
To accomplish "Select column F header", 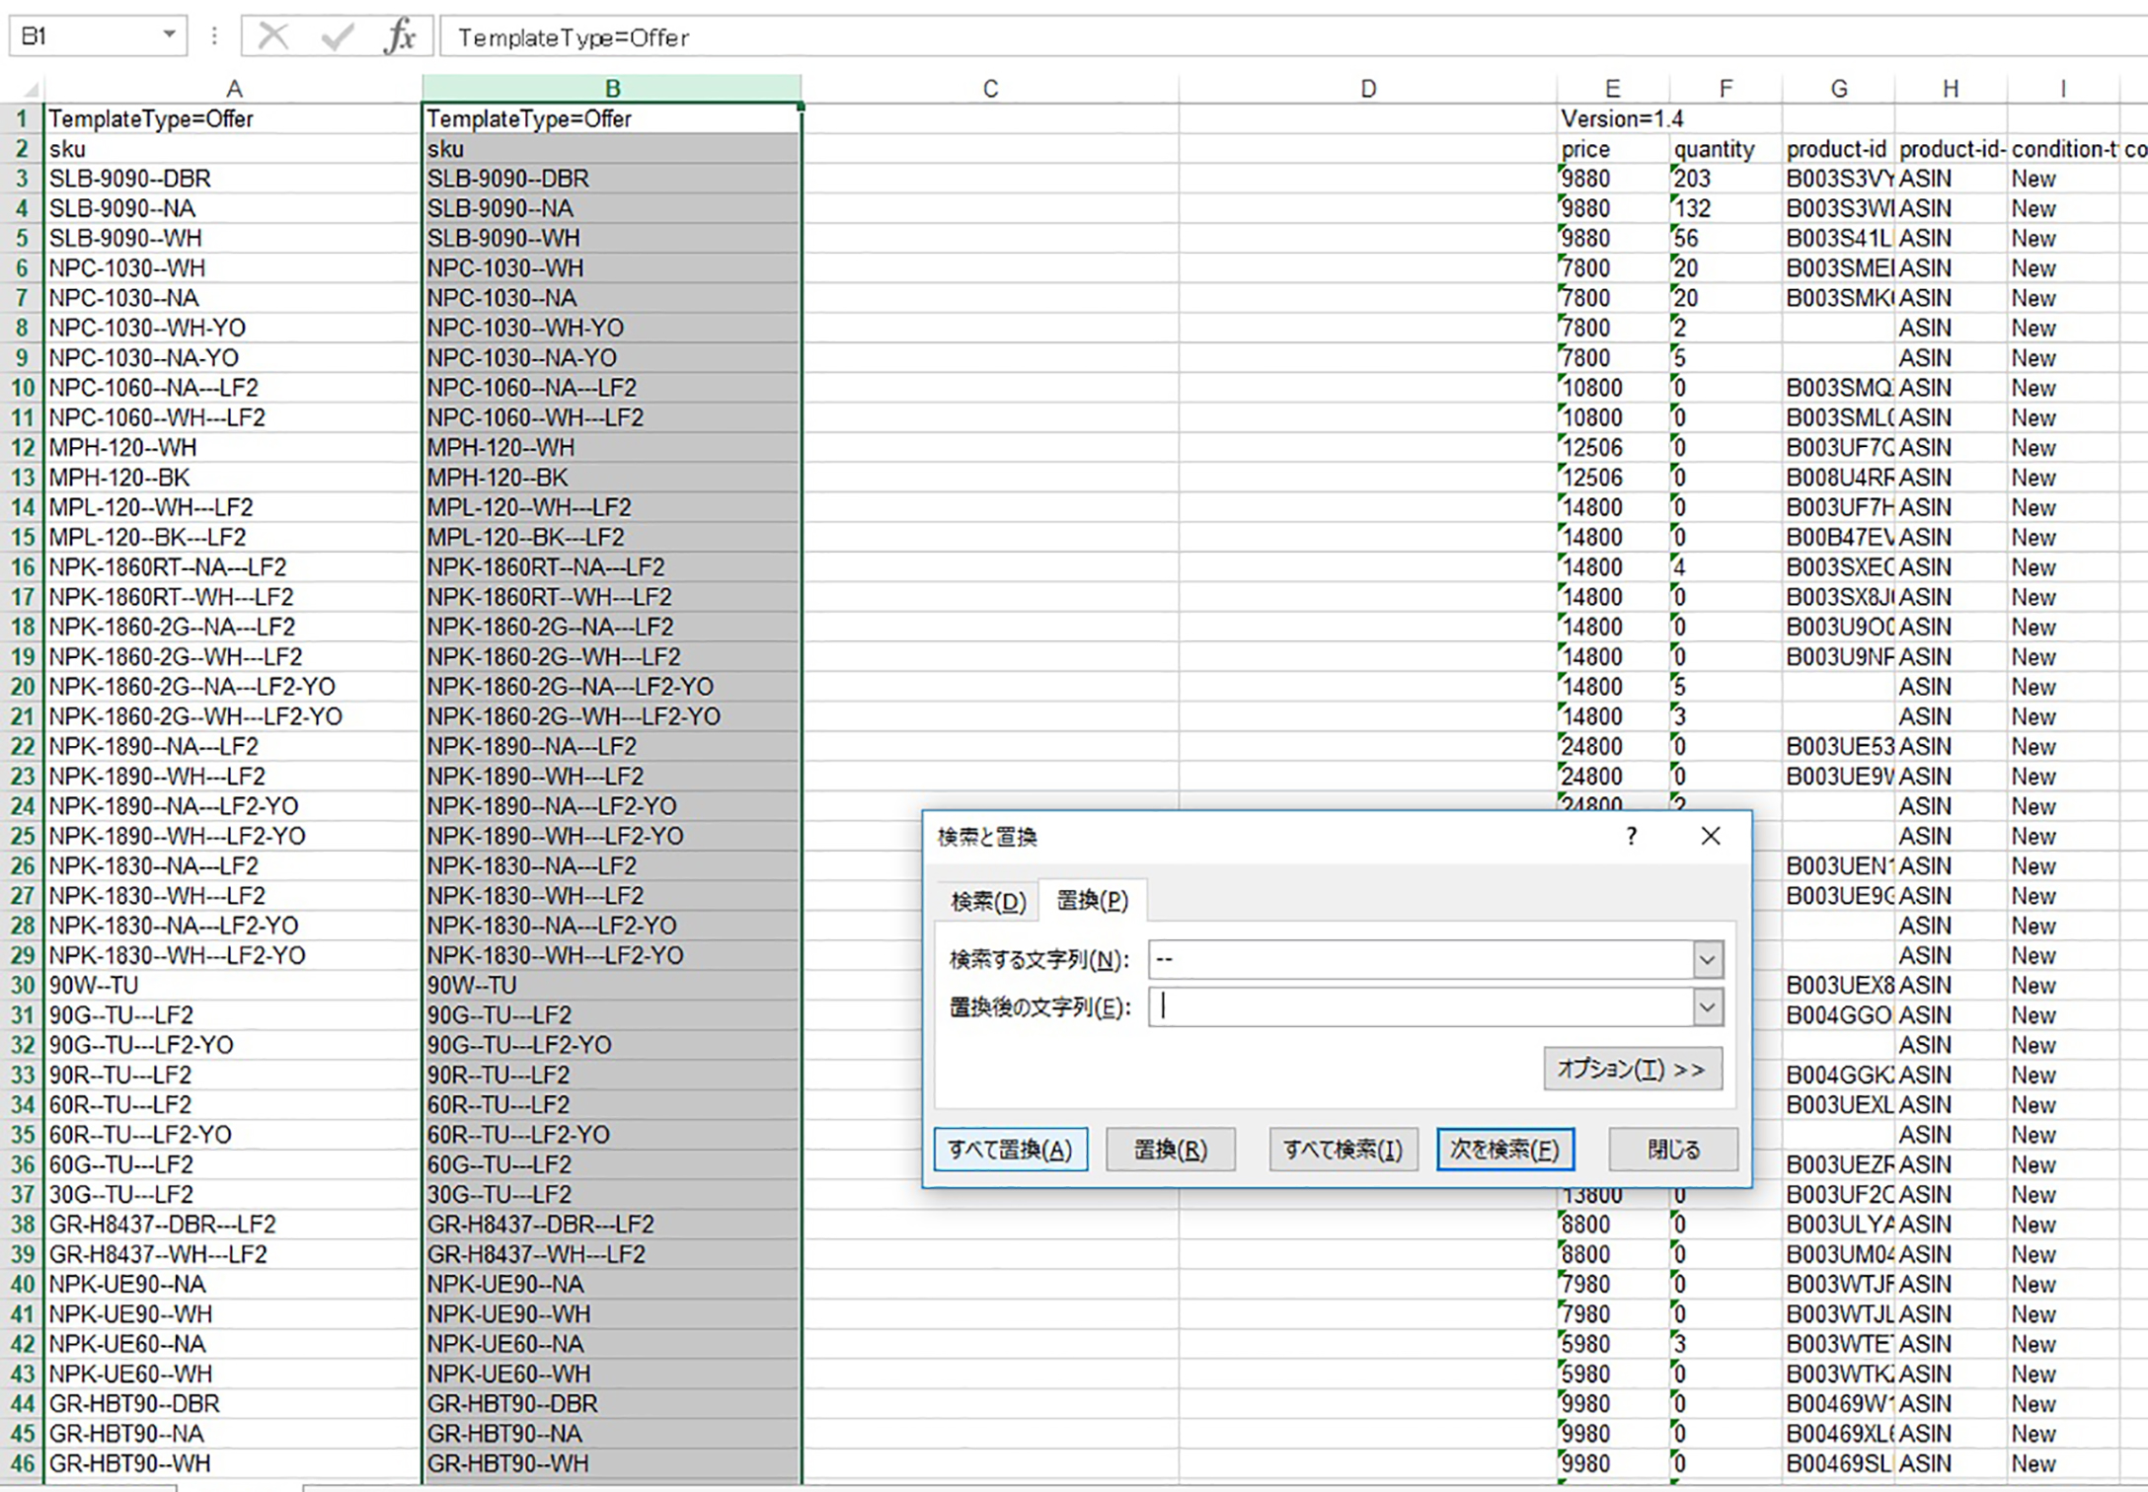I will [1726, 89].
